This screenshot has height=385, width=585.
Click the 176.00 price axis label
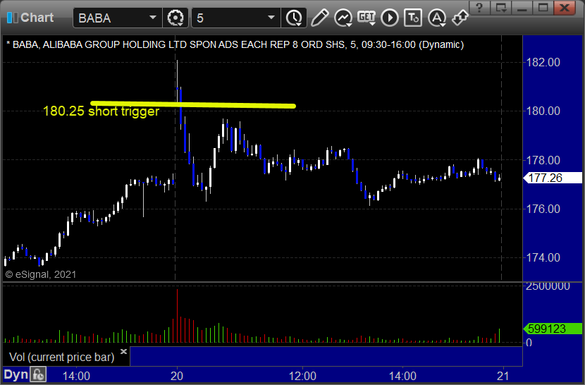(x=543, y=209)
